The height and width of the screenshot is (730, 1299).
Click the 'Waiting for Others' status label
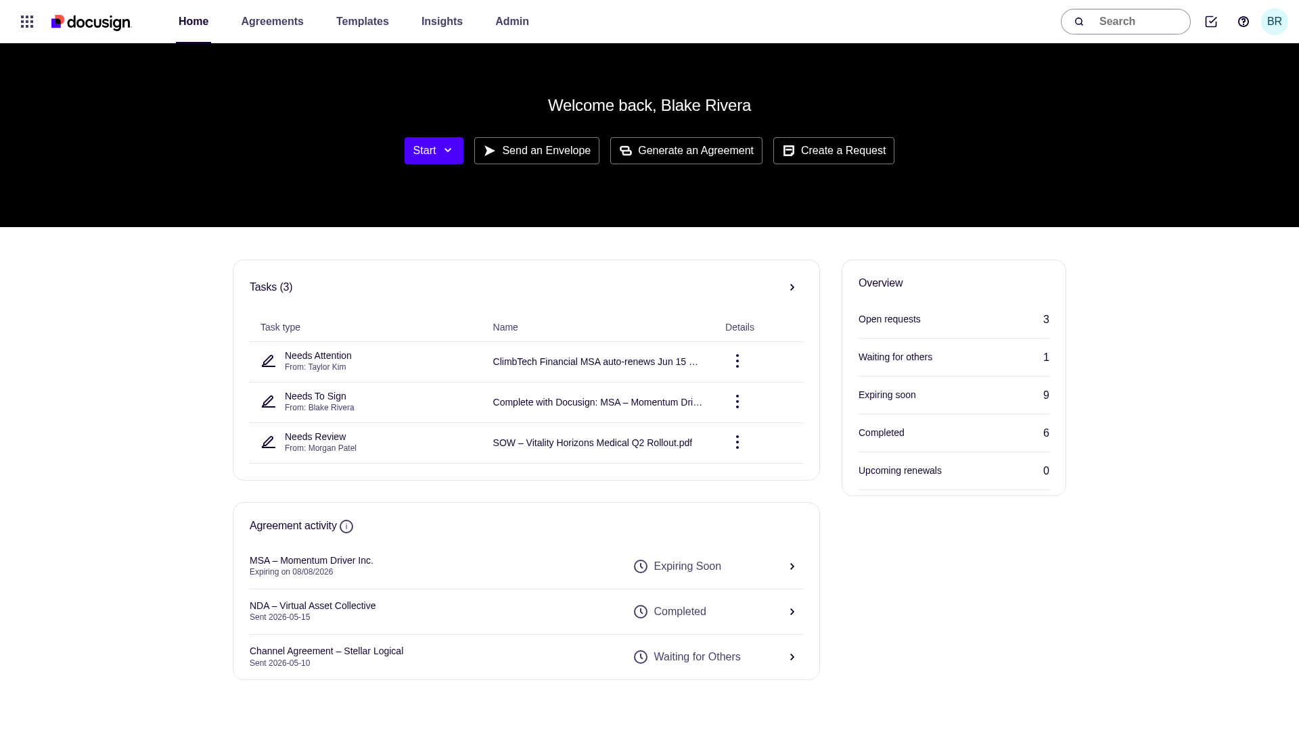pos(697,657)
